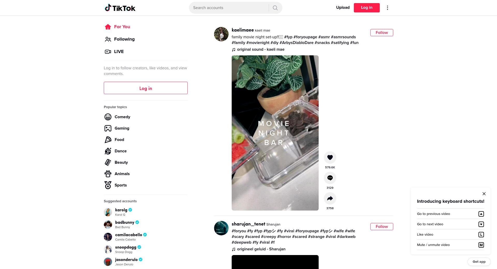Focus the Search accounts field
The width and height of the screenshot is (497, 269).
pyautogui.click(x=229, y=8)
